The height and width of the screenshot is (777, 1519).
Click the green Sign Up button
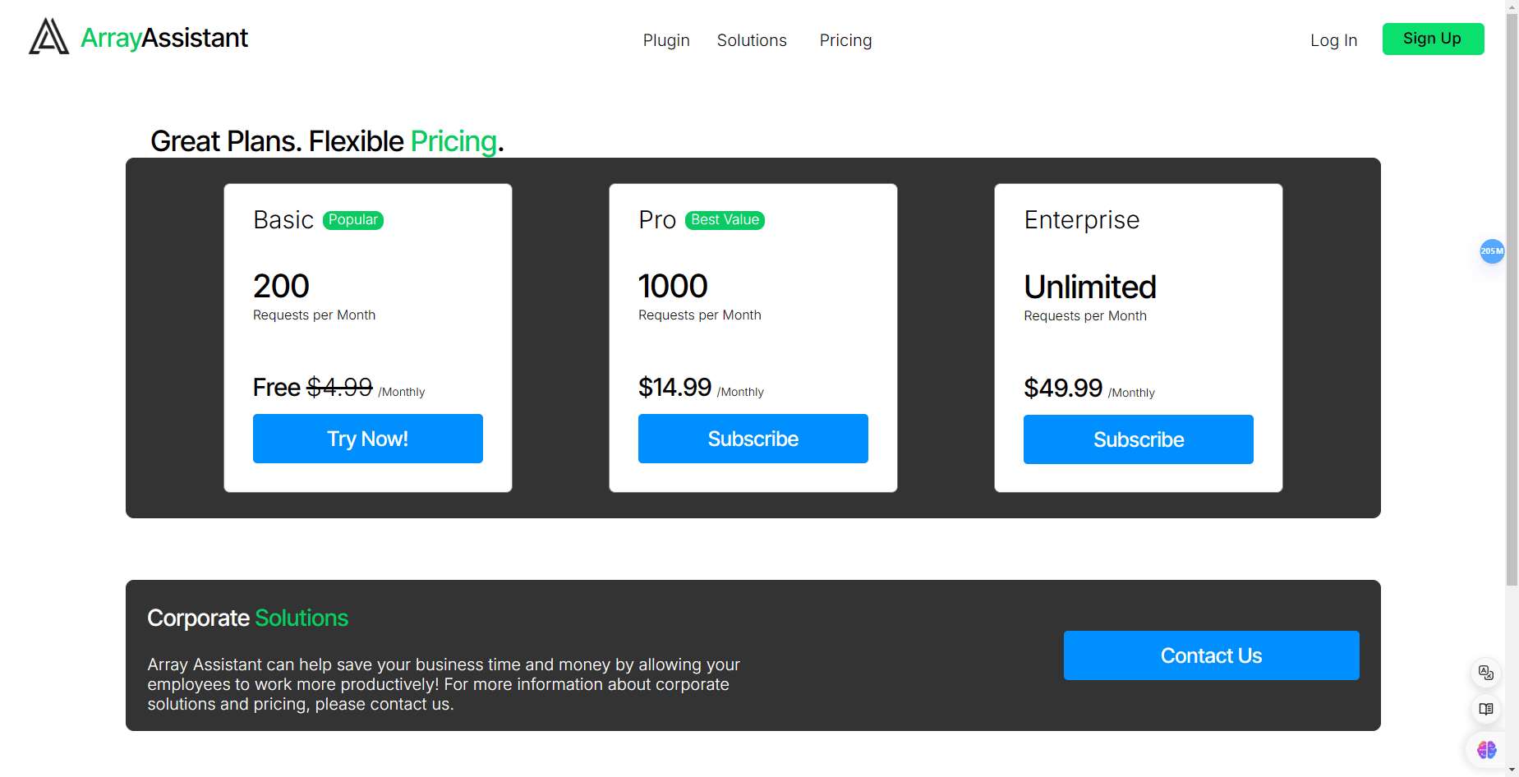[x=1433, y=39]
